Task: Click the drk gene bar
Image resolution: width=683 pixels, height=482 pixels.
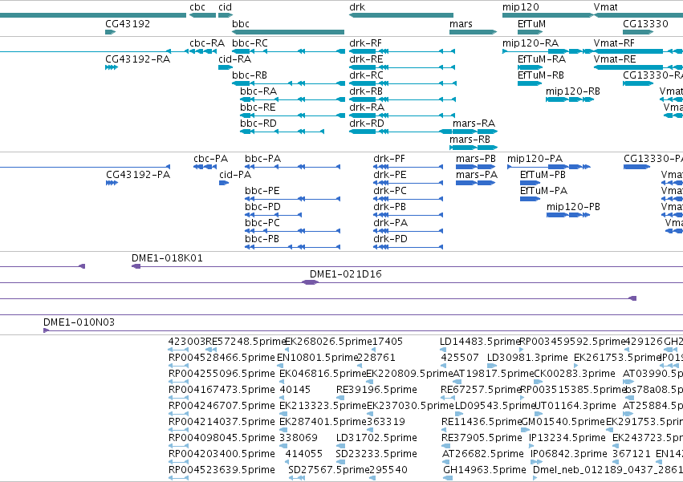Action: 401,15
